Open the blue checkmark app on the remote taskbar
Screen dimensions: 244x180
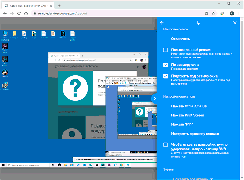78,165
